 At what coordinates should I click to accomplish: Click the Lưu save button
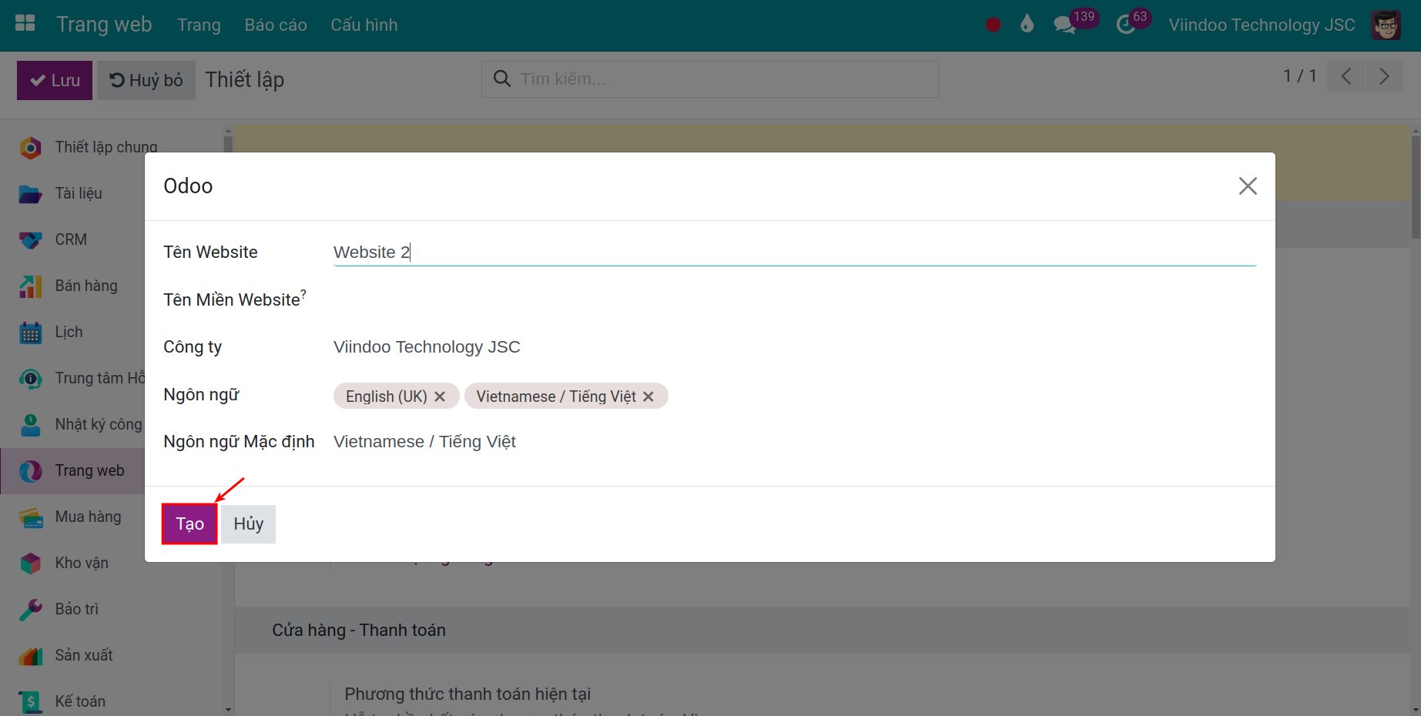(55, 80)
